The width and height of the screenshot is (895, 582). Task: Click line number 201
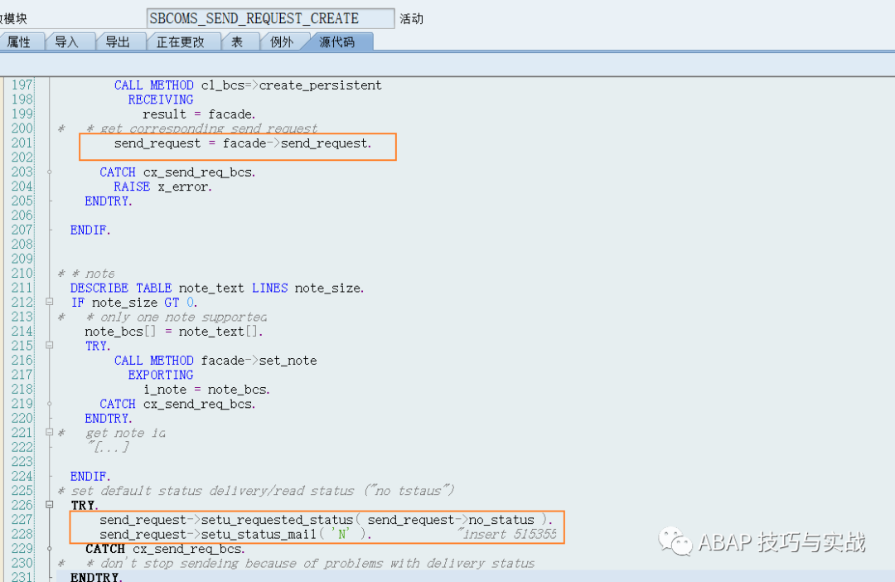(x=22, y=143)
